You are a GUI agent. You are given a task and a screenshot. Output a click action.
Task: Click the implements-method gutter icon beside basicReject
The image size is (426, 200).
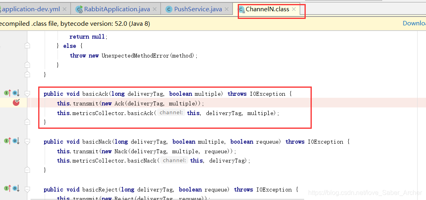click(x=7, y=188)
